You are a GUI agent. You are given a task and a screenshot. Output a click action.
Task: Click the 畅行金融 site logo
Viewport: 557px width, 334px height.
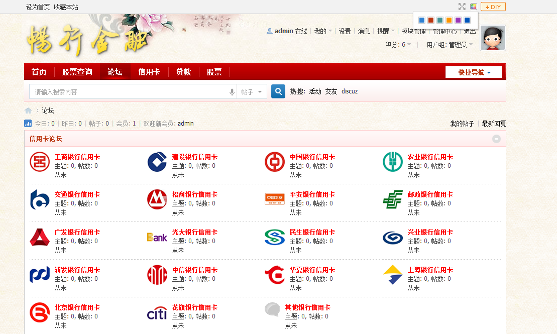click(87, 40)
